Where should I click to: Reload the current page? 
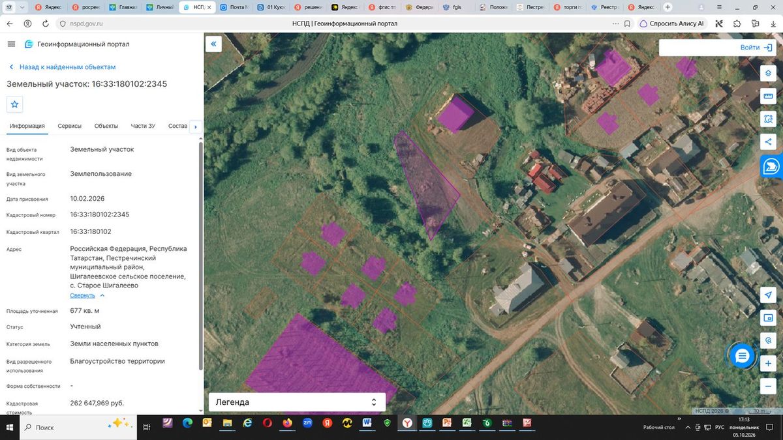click(x=45, y=23)
